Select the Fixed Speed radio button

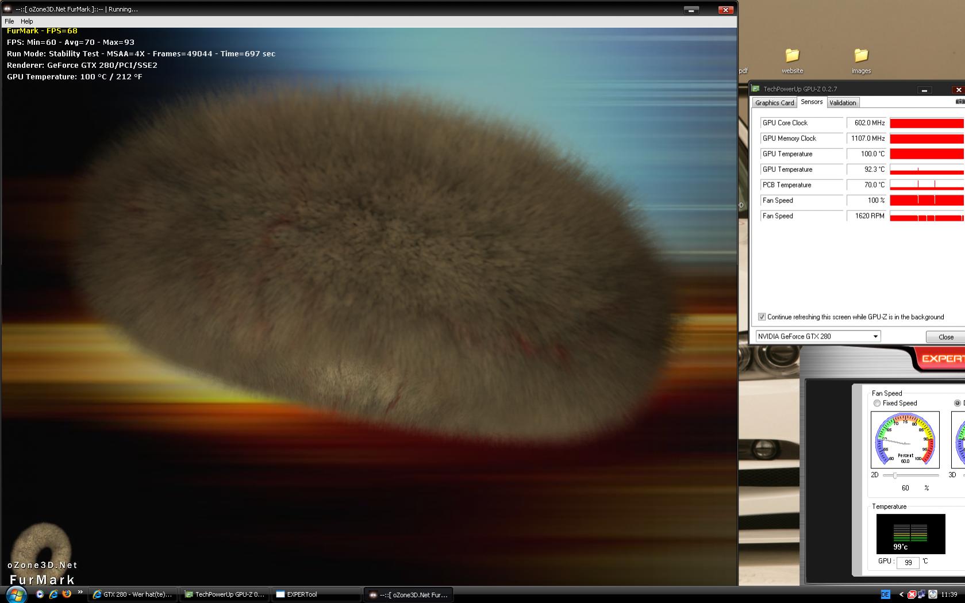(x=877, y=404)
